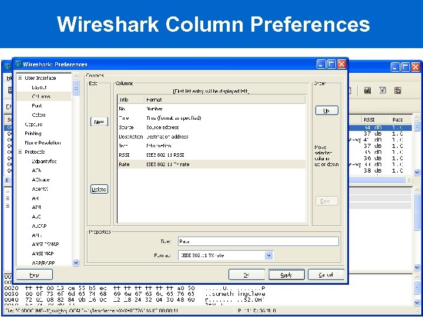This screenshot has height=317, width=423.
Task: Click Cancel in the Preferences dialog
Action: (x=326, y=275)
